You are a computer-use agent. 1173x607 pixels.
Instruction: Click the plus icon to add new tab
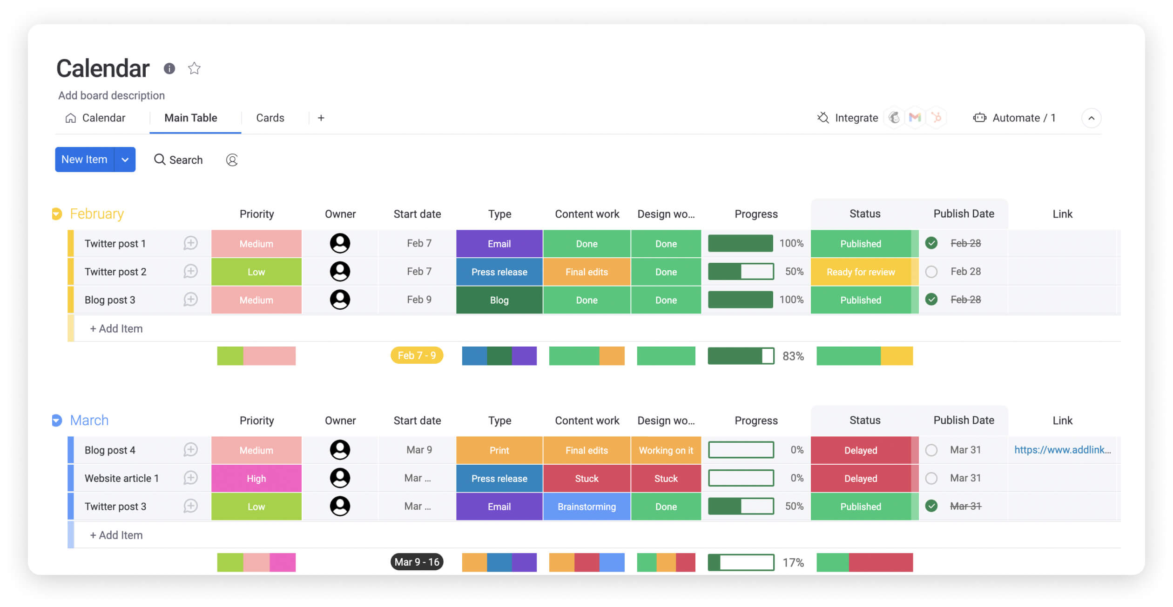(322, 118)
